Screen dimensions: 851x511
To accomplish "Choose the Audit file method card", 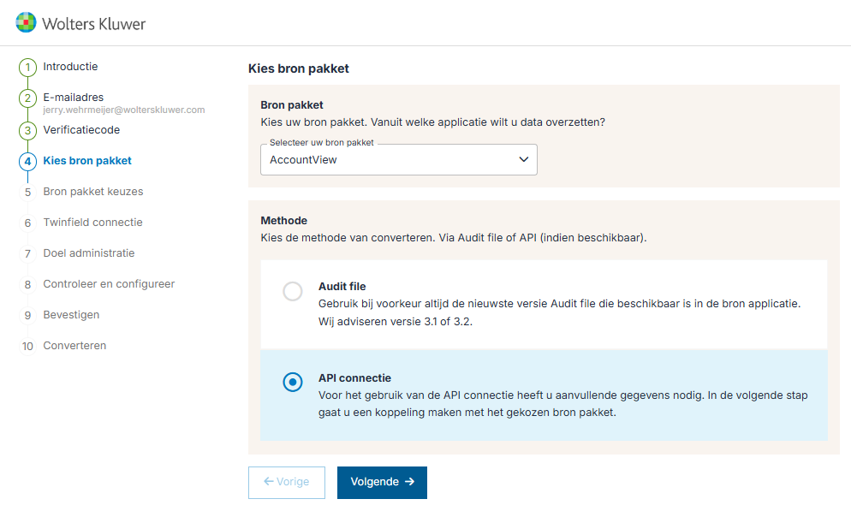I will tap(544, 305).
